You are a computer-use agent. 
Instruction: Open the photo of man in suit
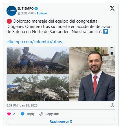pyautogui.click(x=92, y=74)
